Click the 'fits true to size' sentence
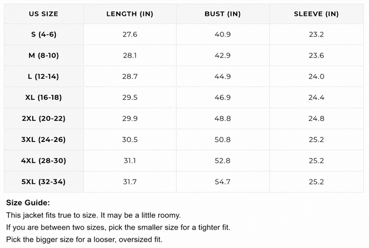Viewport: 369px width, 248px height. click(x=93, y=215)
